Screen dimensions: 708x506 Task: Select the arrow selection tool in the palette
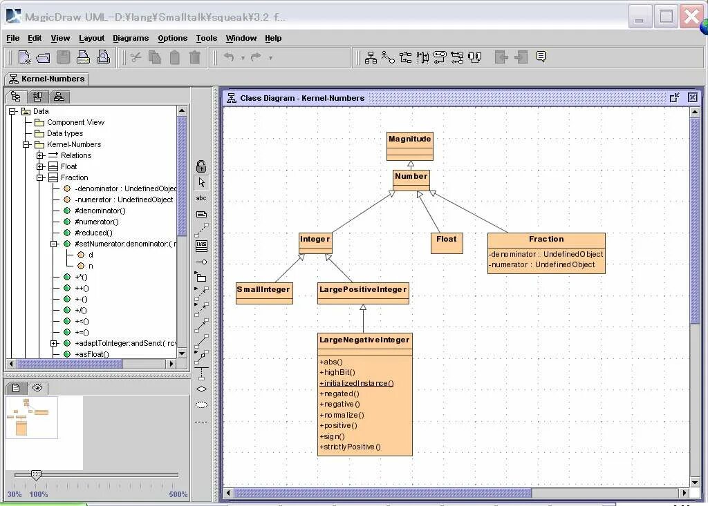(x=201, y=182)
